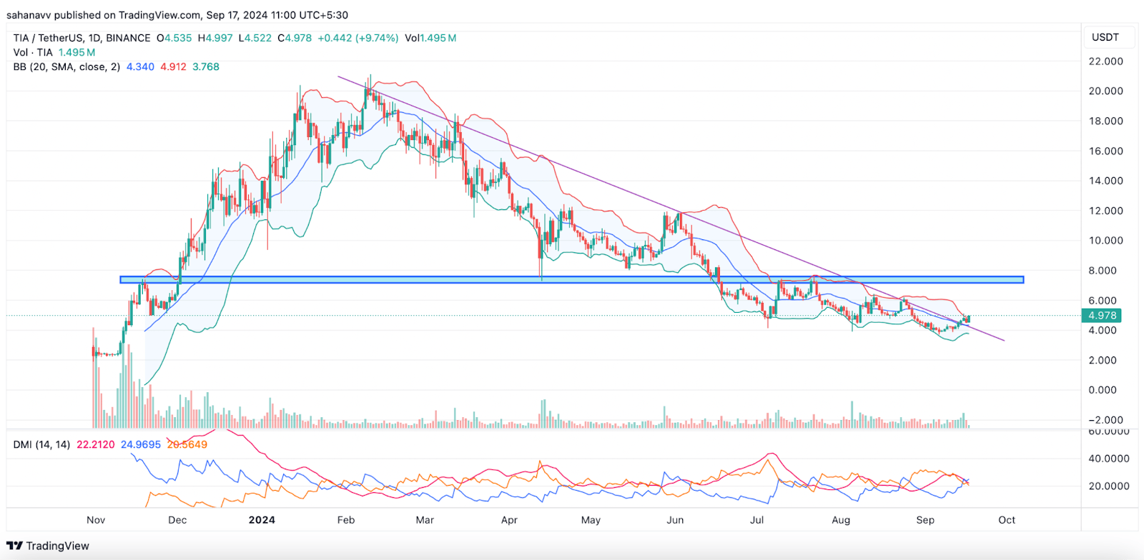Click the 18.000 price scale label
This screenshot has height=560, width=1144.
click(x=1105, y=121)
